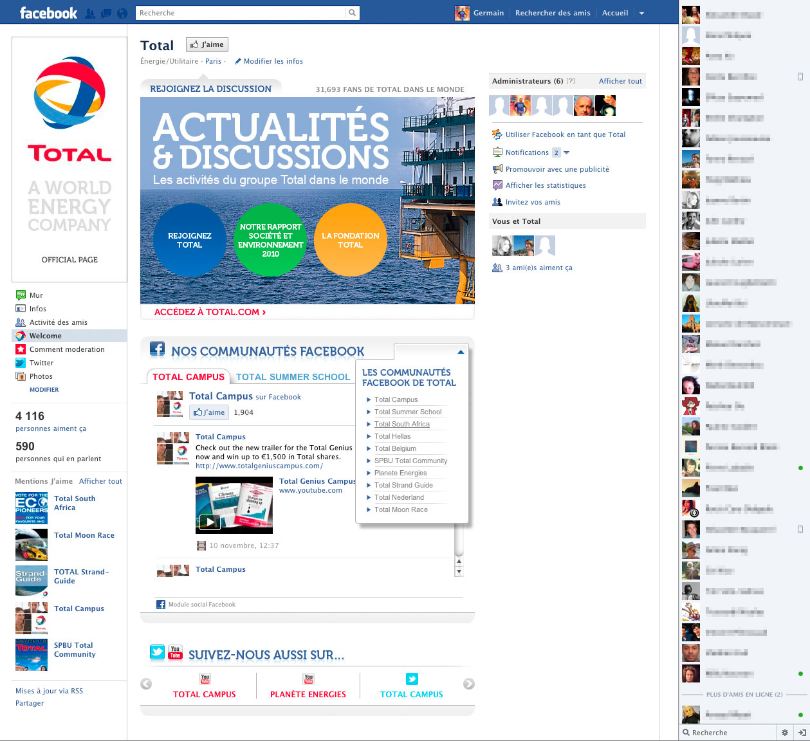Open YouTube Planète Energies channel icon

(308, 679)
